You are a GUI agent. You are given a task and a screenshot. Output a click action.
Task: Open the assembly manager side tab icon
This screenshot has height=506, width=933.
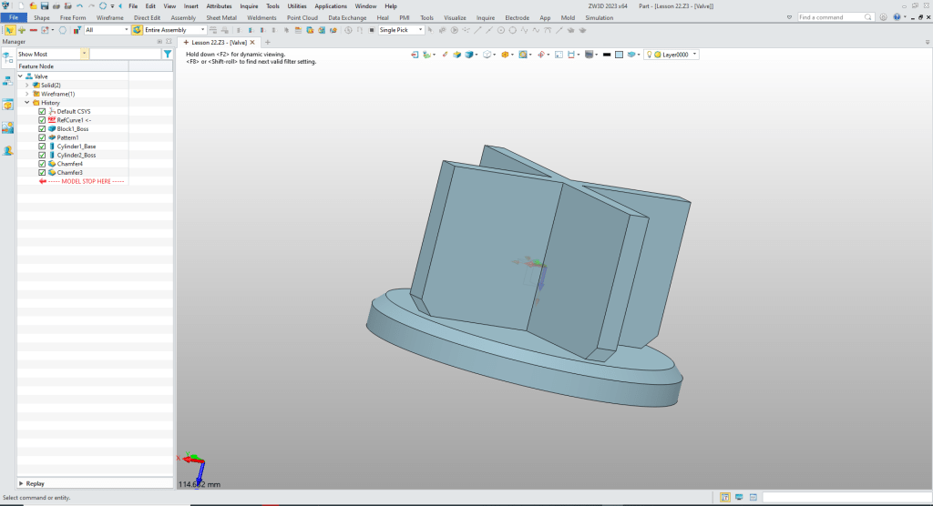coord(7,80)
